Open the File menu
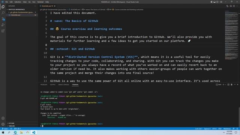The width and height of the screenshot is (240, 135). 6,2
